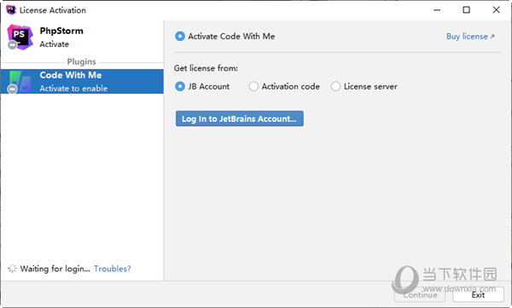512x308 pixels.
Task: Click the inactive badge on PhpStorm logo
Action: click(x=12, y=44)
